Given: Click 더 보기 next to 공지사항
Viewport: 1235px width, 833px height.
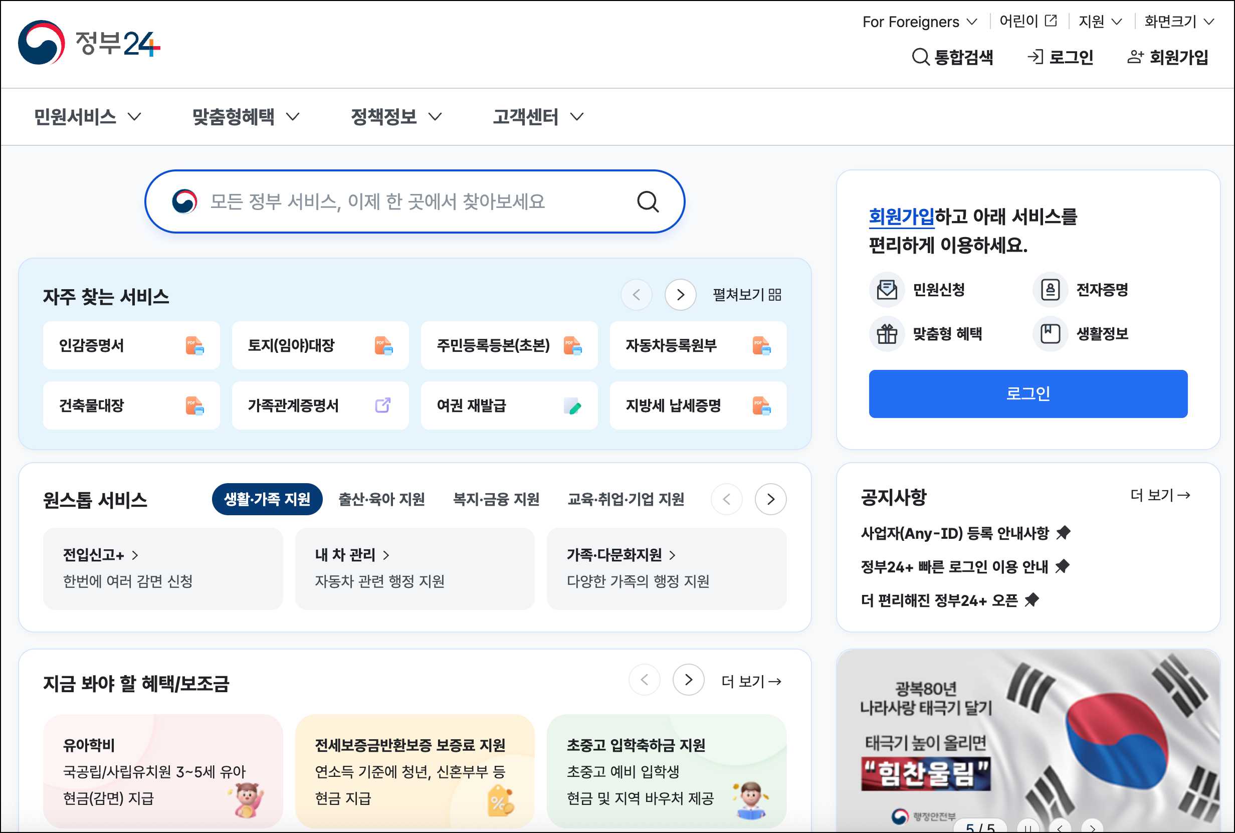Looking at the screenshot, I should point(1160,496).
